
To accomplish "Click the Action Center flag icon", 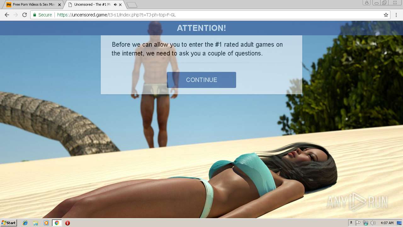I will tap(358, 223).
